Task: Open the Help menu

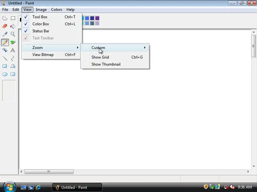Action: (70, 10)
